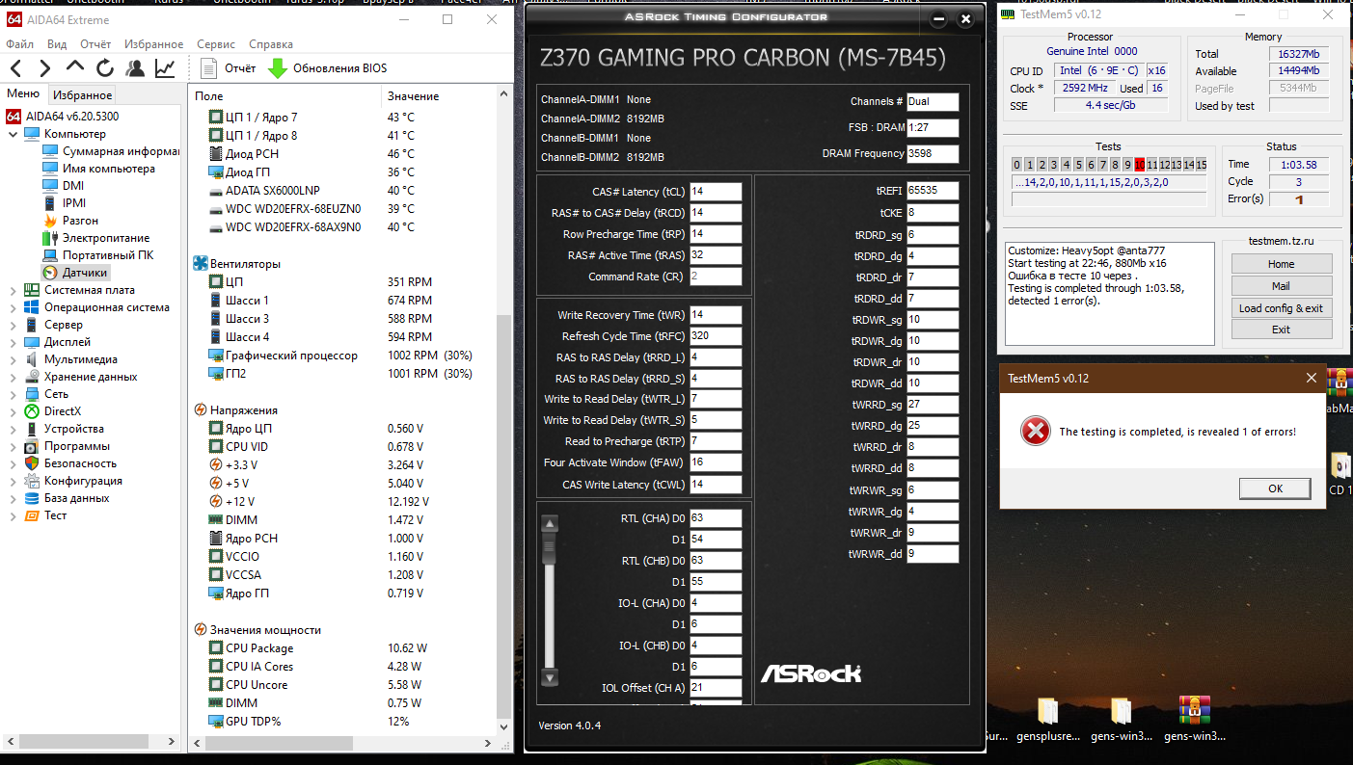The width and height of the screenshot is (1353, 765).
Task: Click the Устройства device icon
Action: (31, 429)
